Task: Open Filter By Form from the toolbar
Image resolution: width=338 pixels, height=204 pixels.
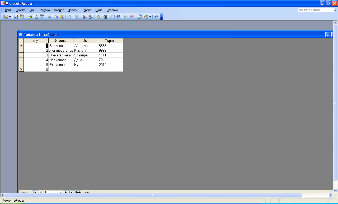Action: tap(105, 17)
